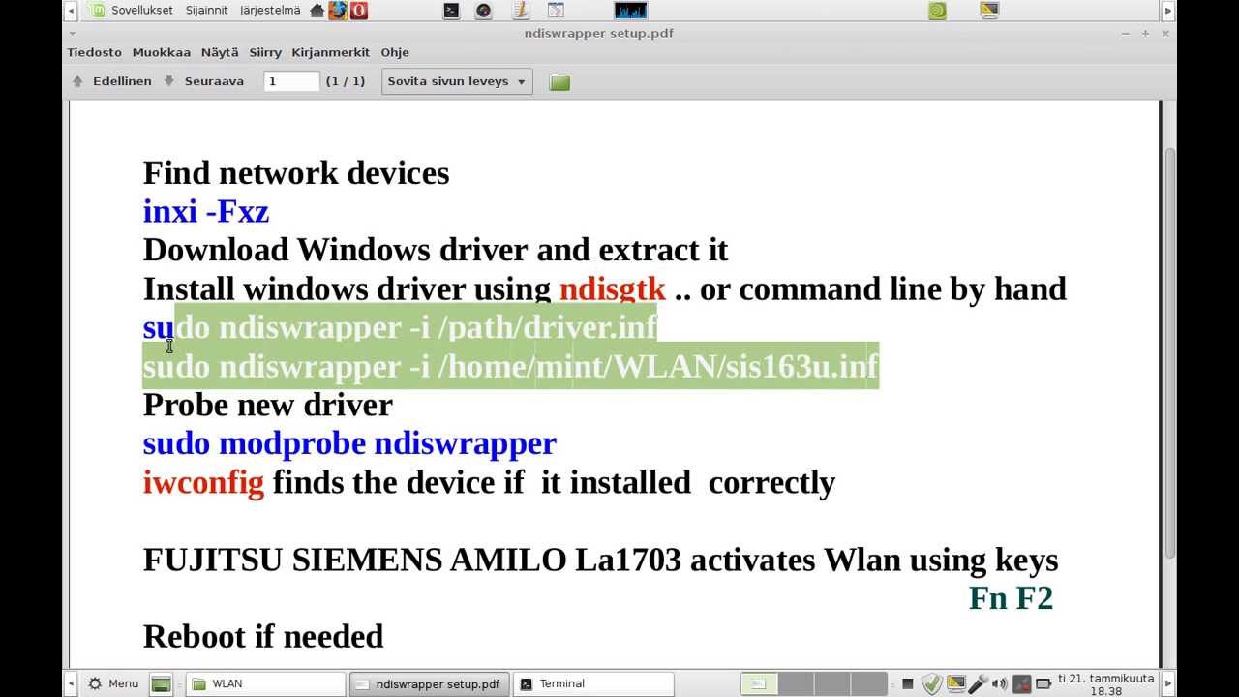This screenshot has width=1239, height=697.
Task: Select the third workspace in switcher
Action: tap(832, 683)
